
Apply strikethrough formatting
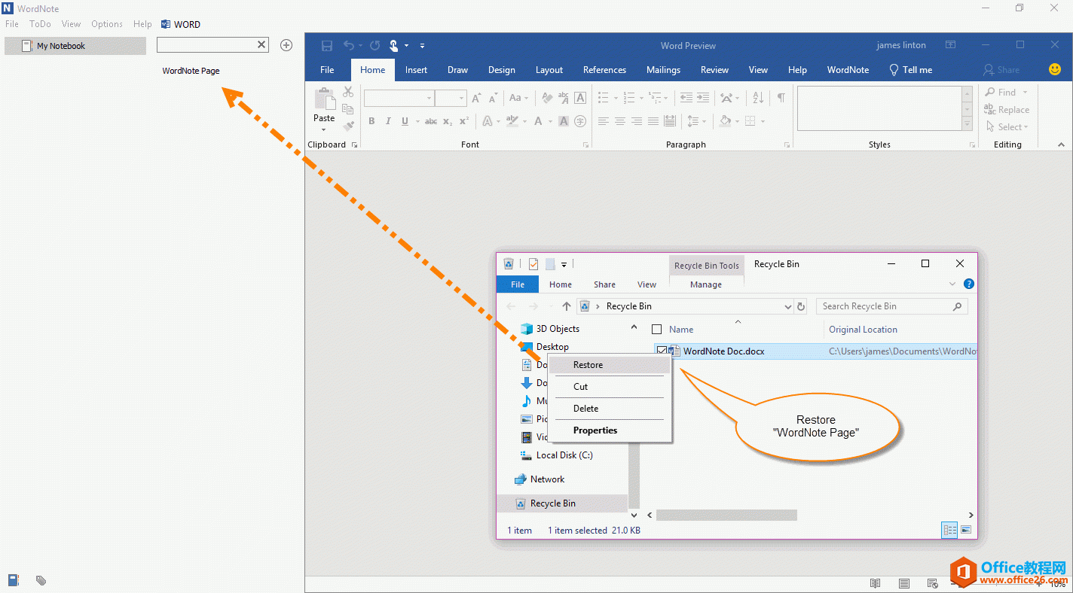[x=431, y=121]
